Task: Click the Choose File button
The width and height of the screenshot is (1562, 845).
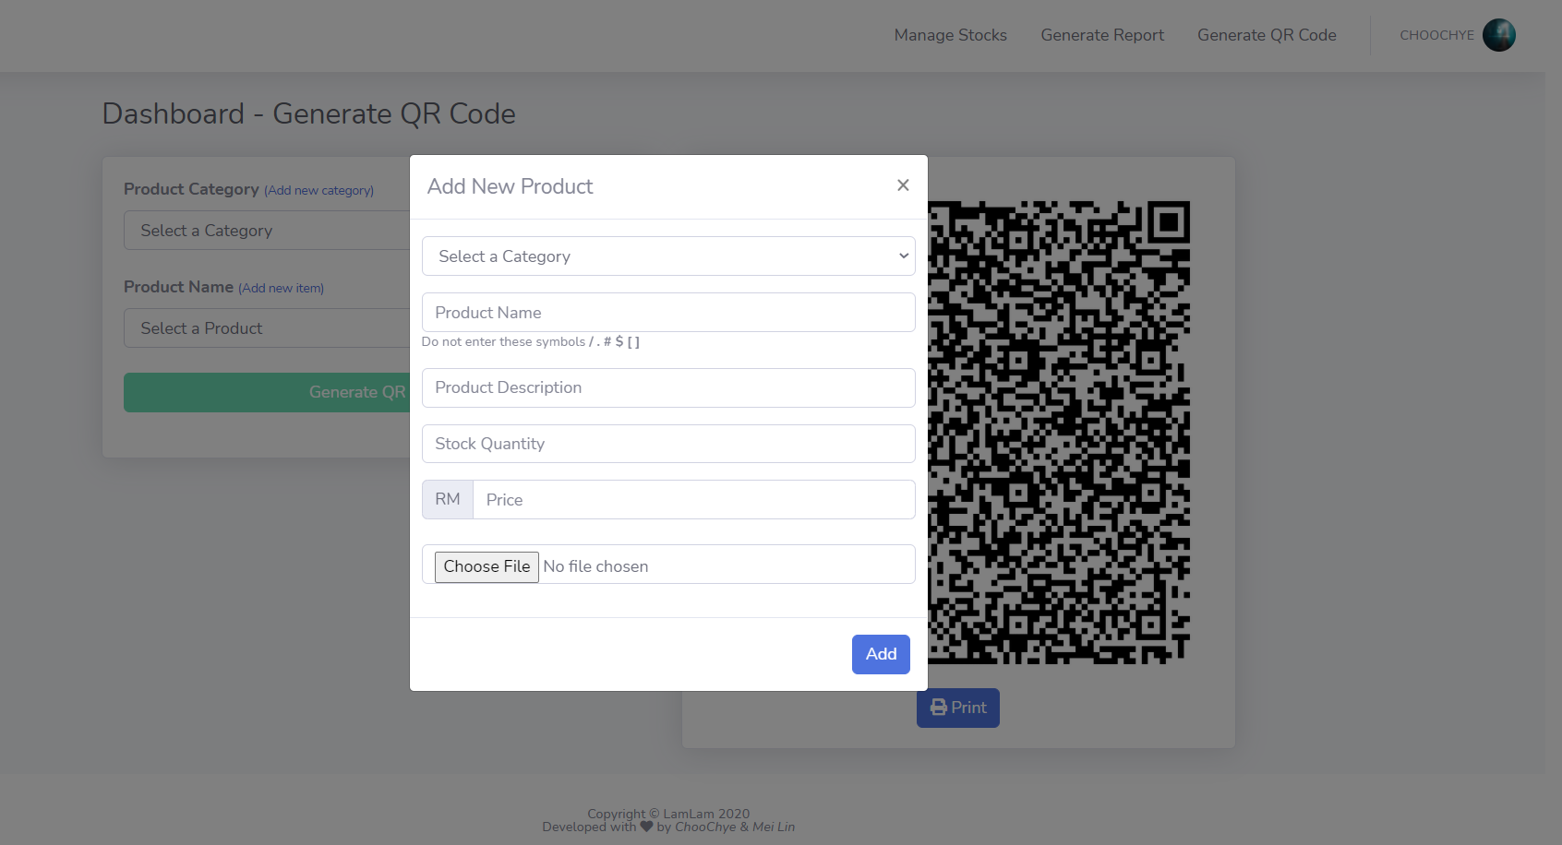Action: pos(487,566)
